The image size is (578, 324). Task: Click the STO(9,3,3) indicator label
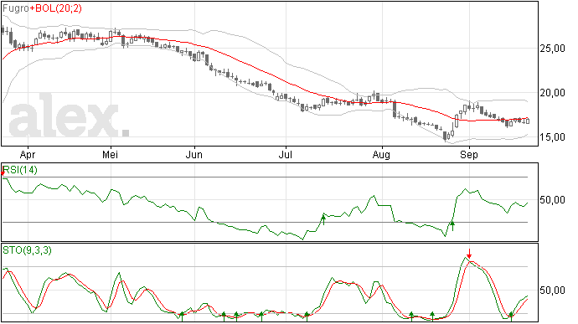[28, 250]
